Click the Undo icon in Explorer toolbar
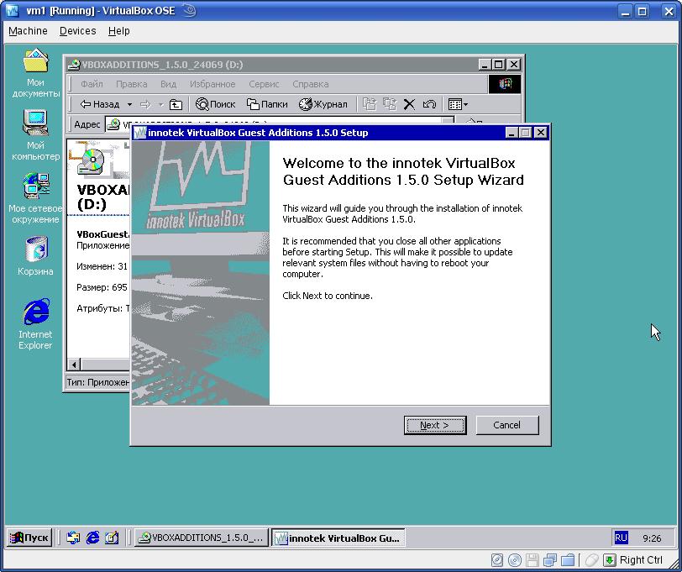Image resolution: width=682 pixels, height=572 pixels. [429, 104]
